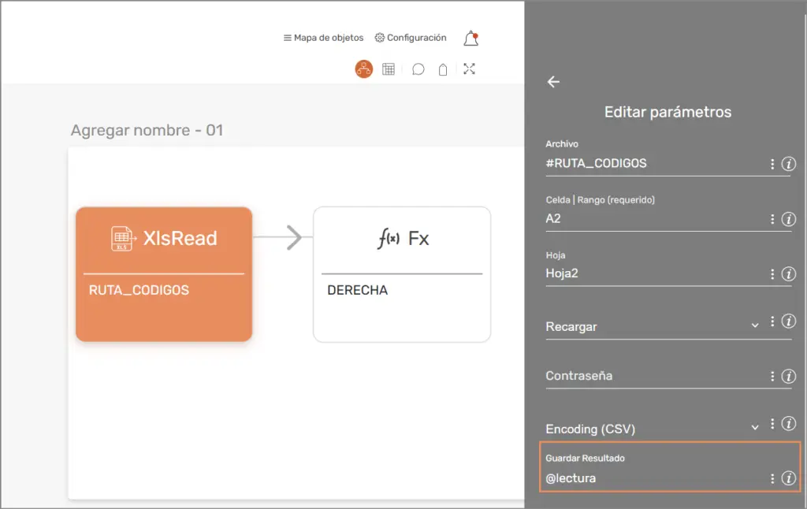Click the Celda Rango input containing A2

(x=653, y=219)
